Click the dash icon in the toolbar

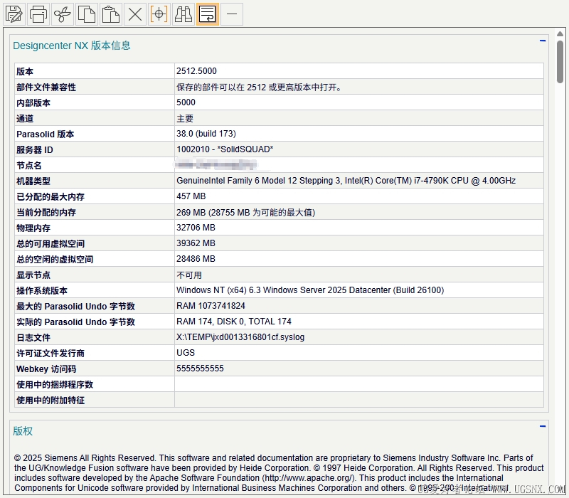click(232, 14)
